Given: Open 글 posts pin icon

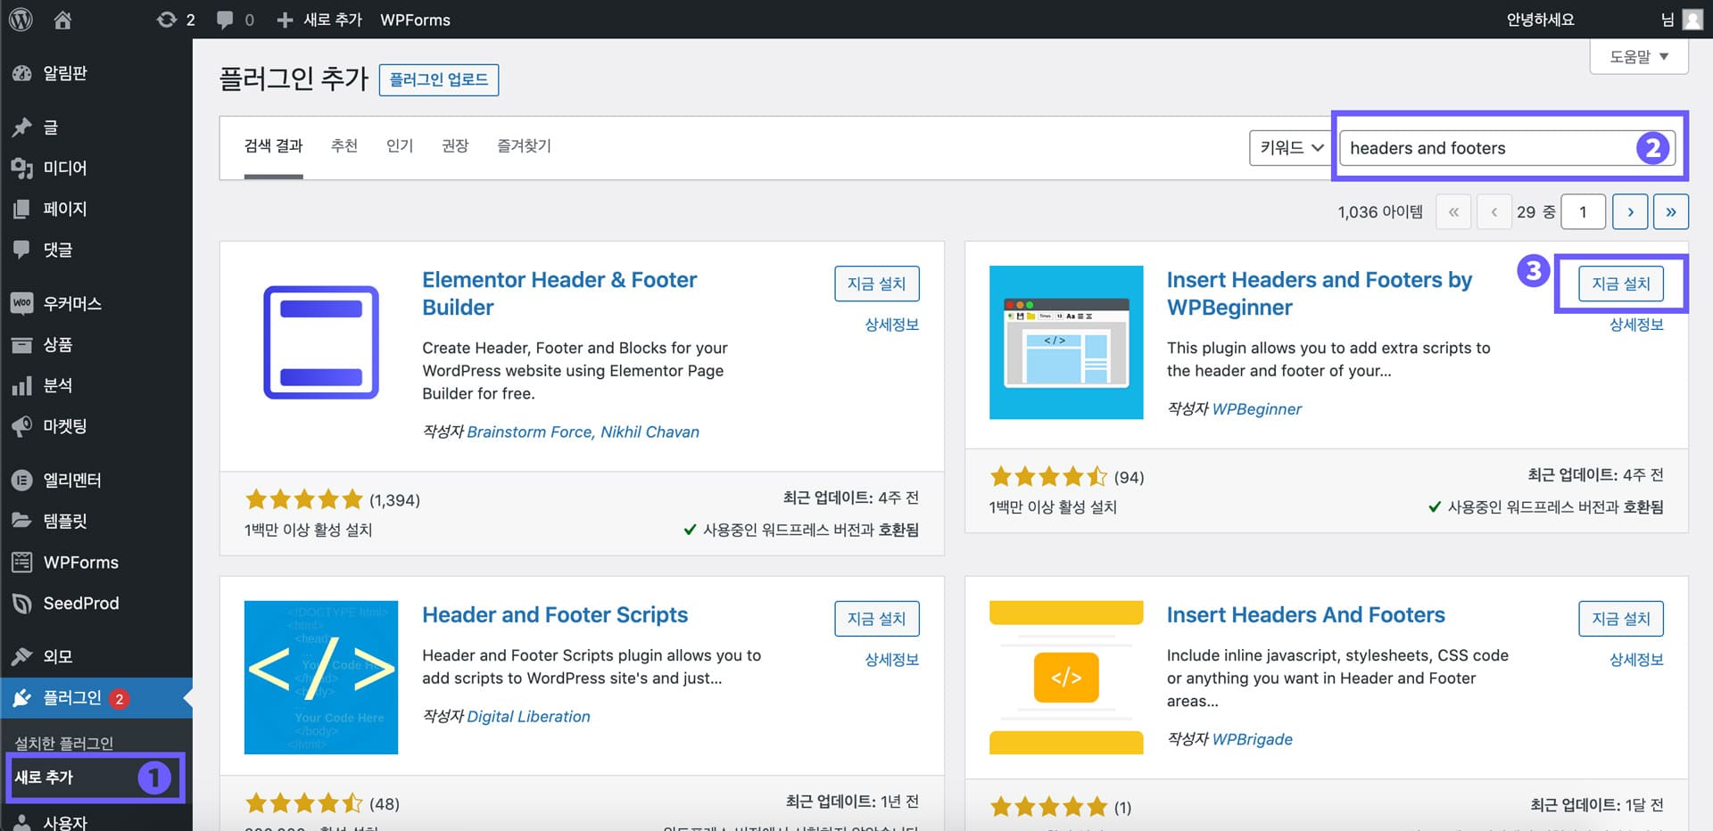Looking at the screenshot, I should click(21, 128).
